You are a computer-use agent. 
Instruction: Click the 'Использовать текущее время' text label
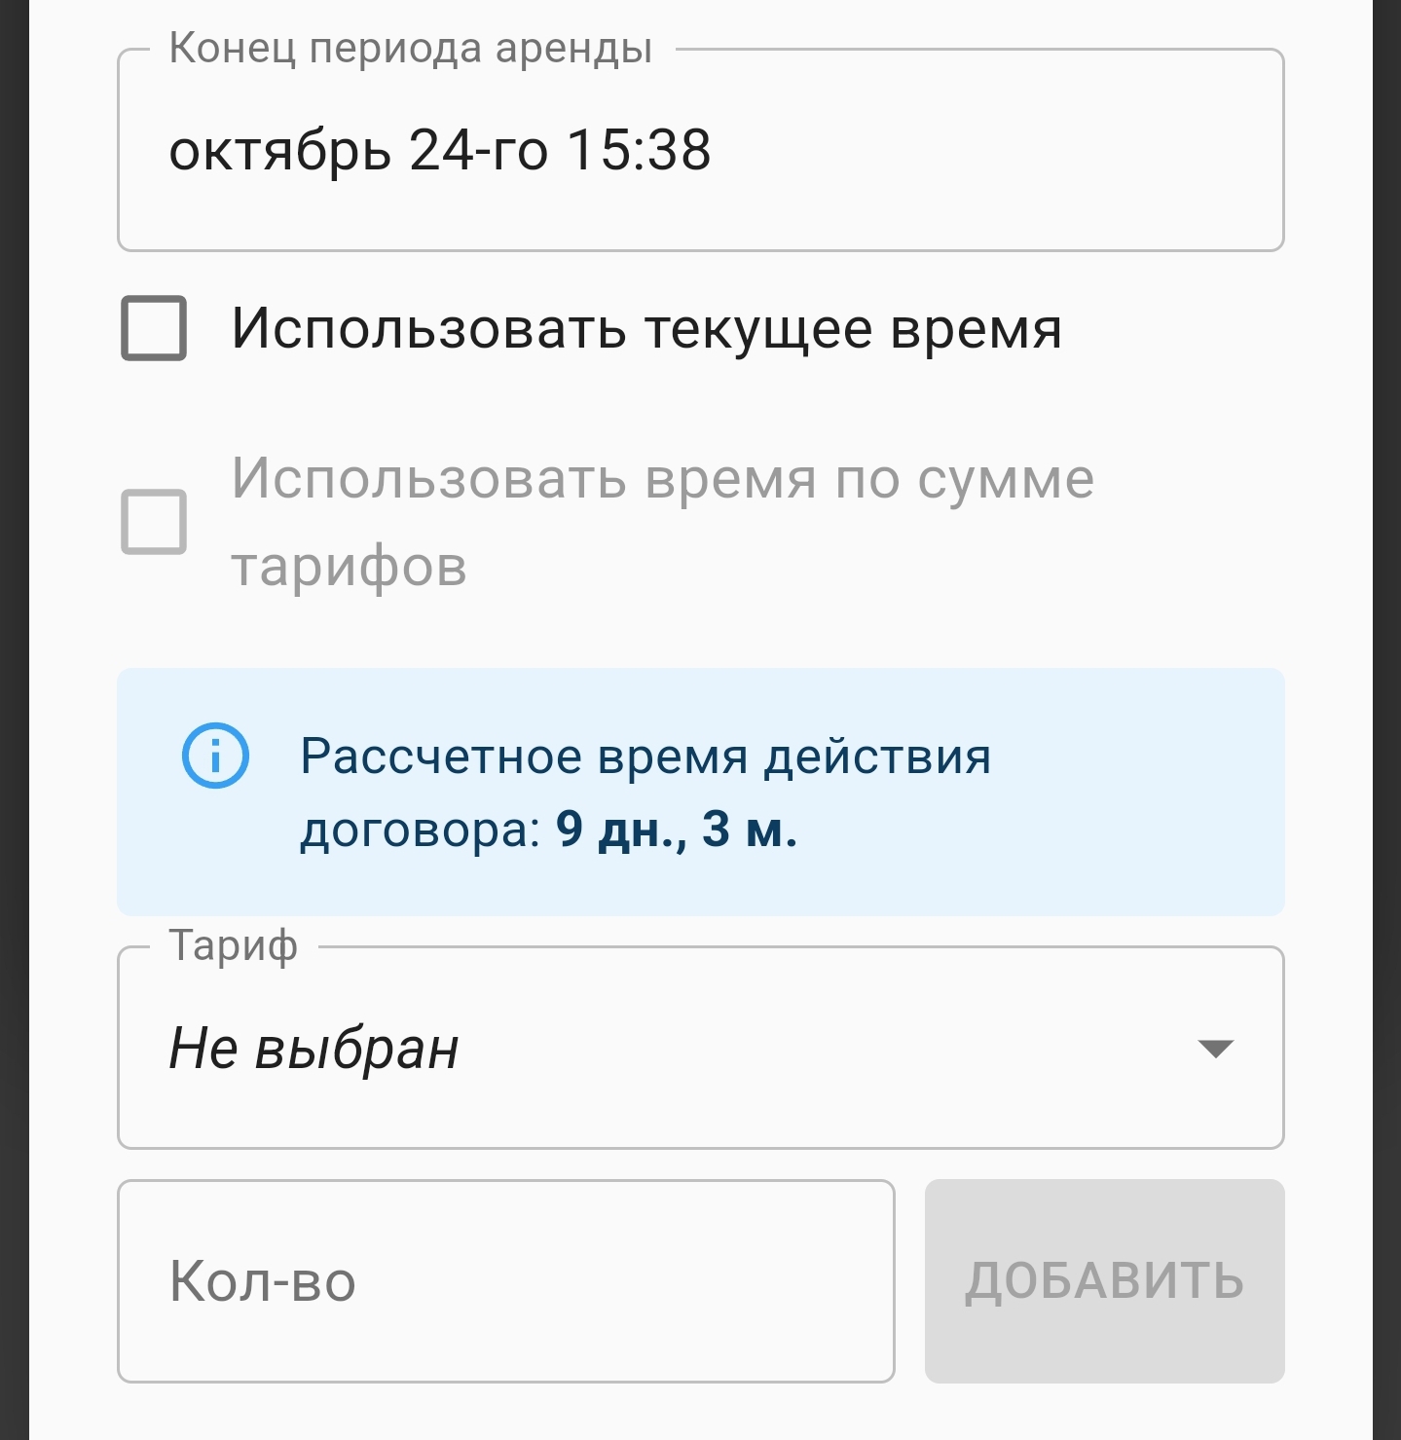pos(647,331)
